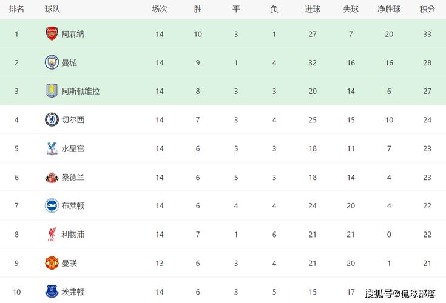Click the Manchester United crest icon
The image size is (446, 303).
(x=52, y=263)
